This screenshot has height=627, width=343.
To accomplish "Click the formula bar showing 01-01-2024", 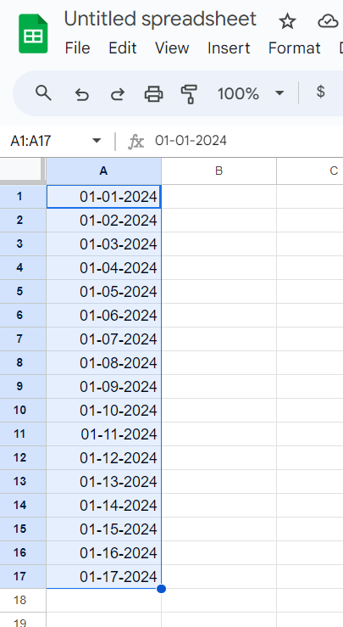I will (x=247, y=140).
